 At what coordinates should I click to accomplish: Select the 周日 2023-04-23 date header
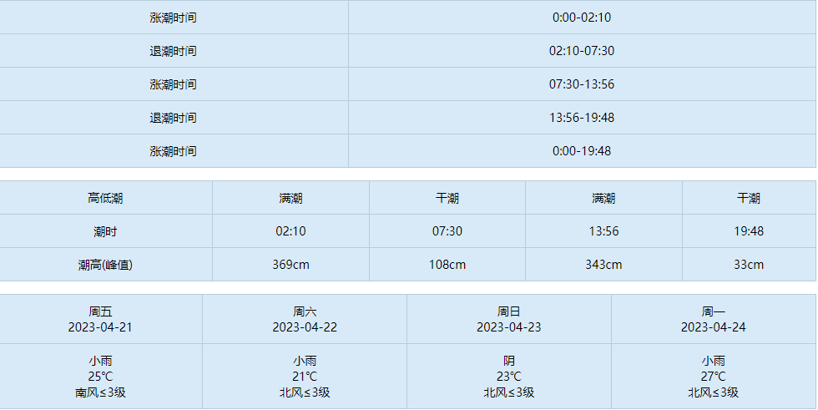pos(508,319)
